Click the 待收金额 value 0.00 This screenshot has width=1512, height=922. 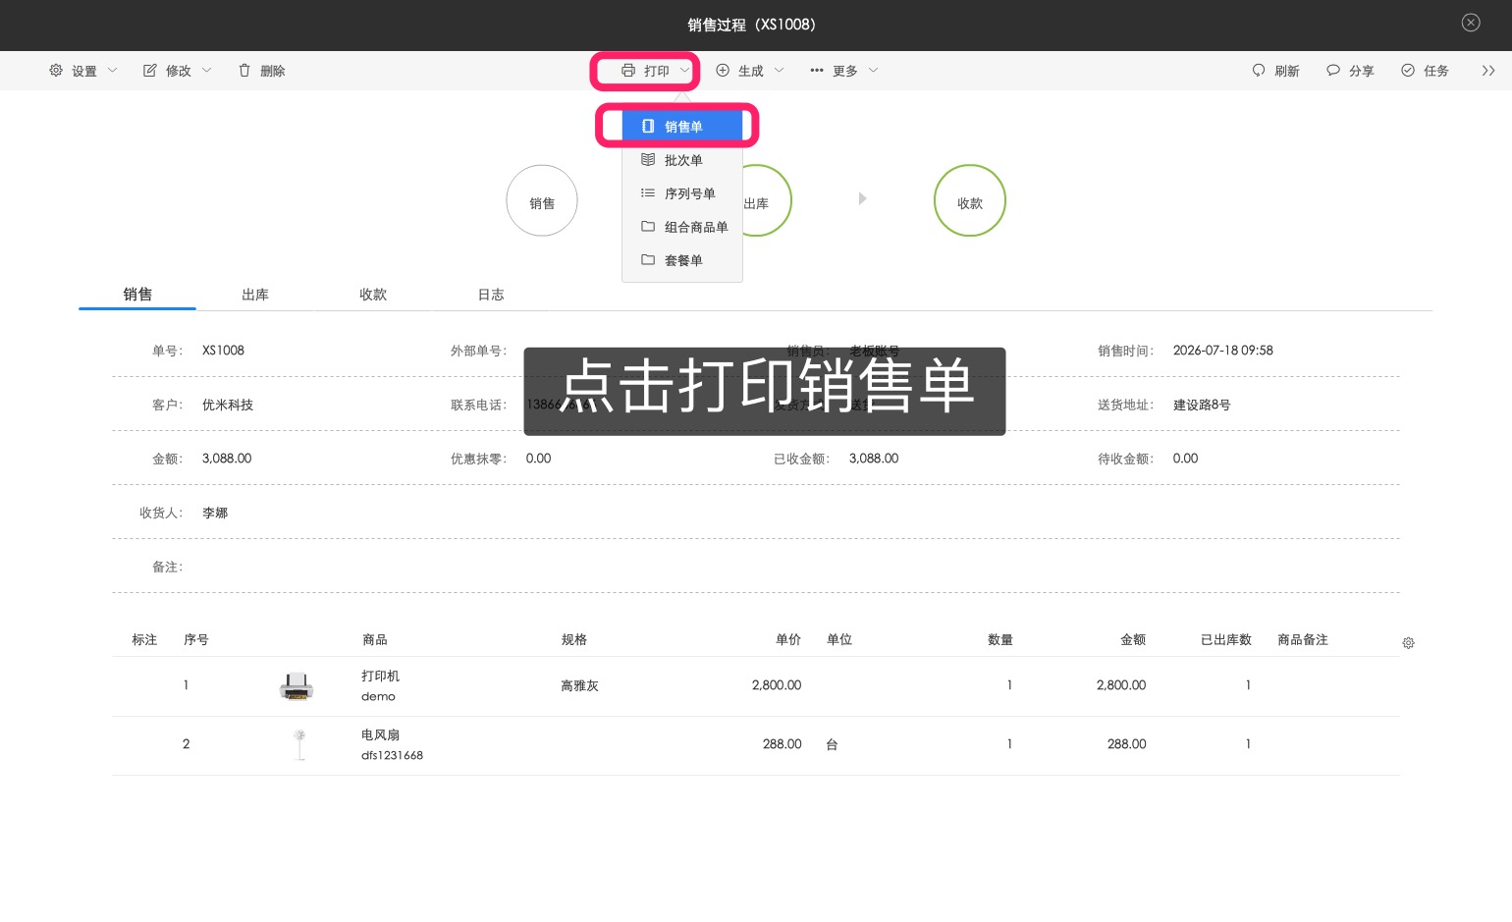click(x=1186, y=459)
